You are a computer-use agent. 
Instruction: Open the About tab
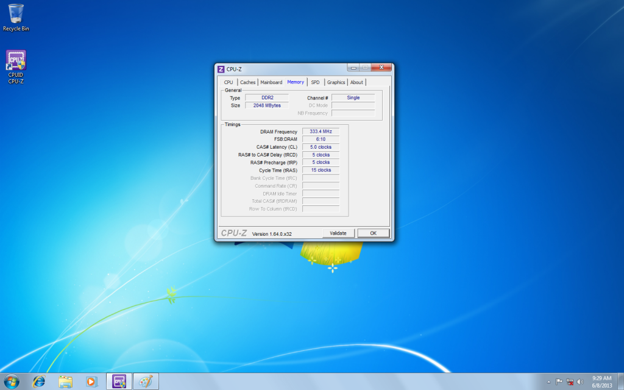click(356, 82)
